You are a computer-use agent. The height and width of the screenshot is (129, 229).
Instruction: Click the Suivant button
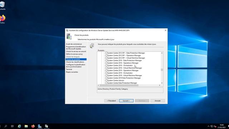pos(126,101)
